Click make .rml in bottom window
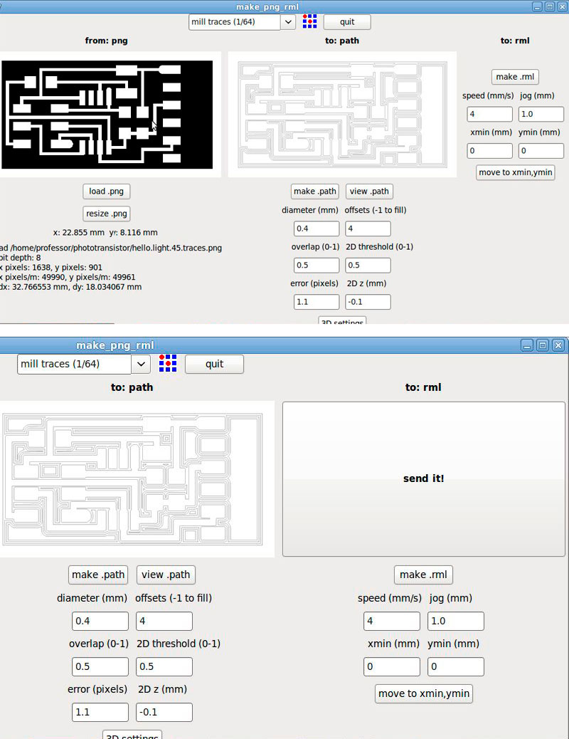569x739 pixels. click(x=423, y=575)
